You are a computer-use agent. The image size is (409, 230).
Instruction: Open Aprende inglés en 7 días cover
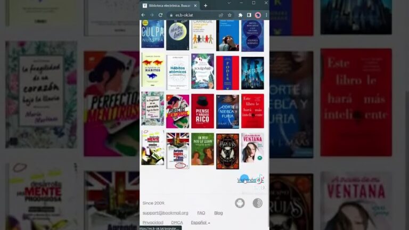pos(178,151)
